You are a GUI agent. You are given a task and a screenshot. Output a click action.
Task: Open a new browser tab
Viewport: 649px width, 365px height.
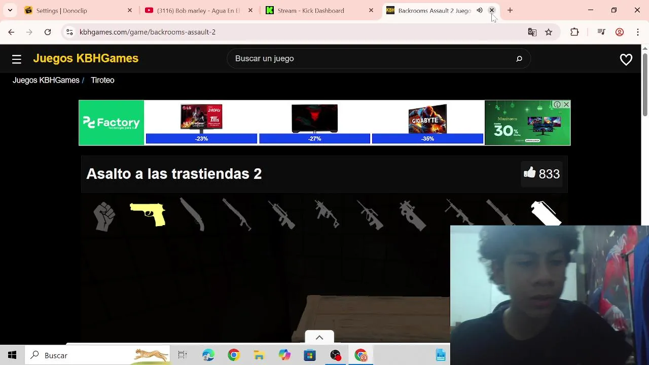tap(510, 10)
